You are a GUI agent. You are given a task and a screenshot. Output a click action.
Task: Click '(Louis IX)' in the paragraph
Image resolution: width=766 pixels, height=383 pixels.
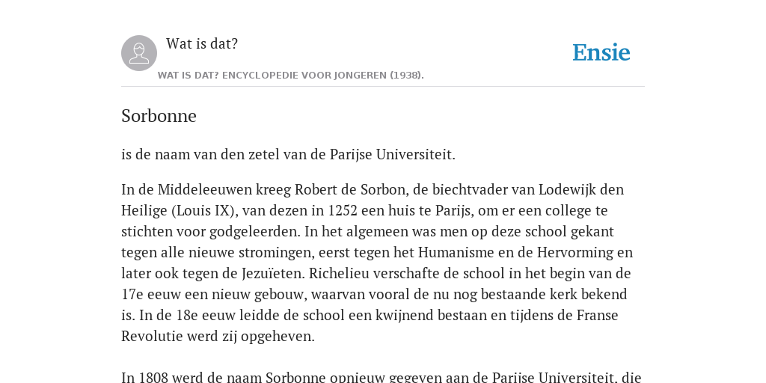(204, 210)
